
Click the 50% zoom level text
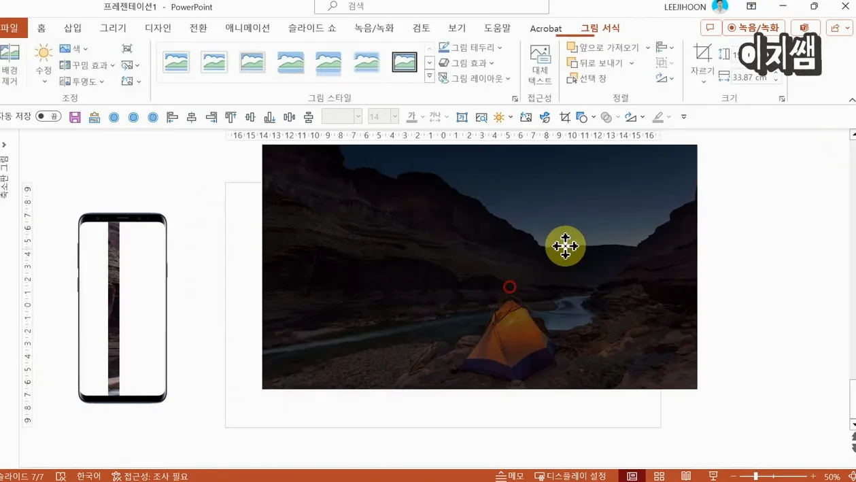point(832,477)
